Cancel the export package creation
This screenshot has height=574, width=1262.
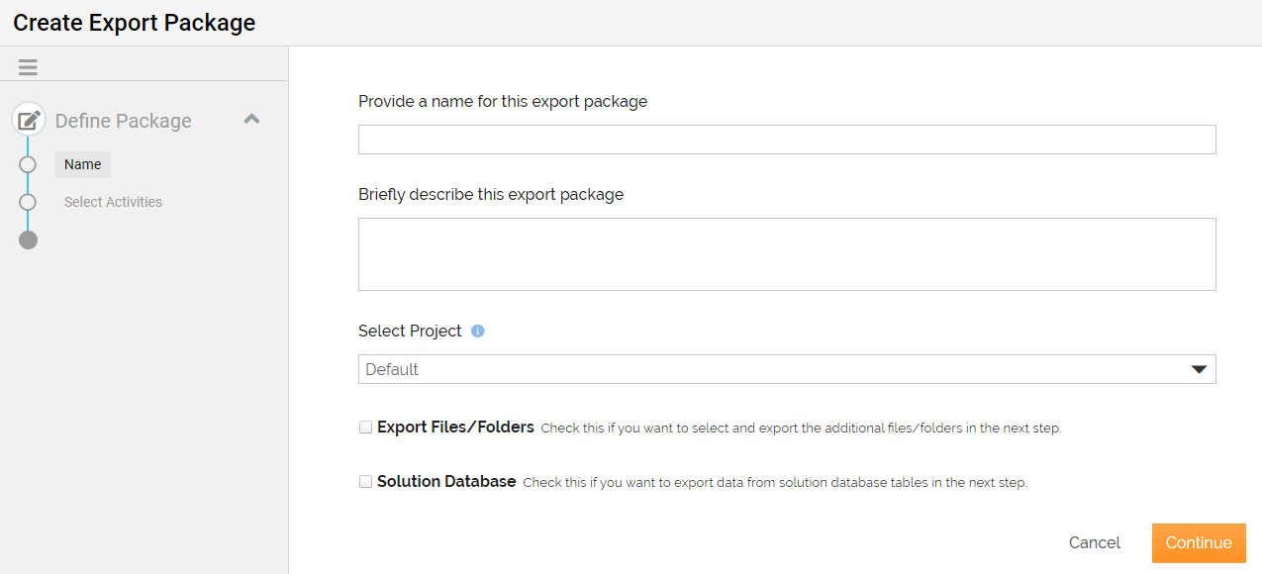(1095, 542)
